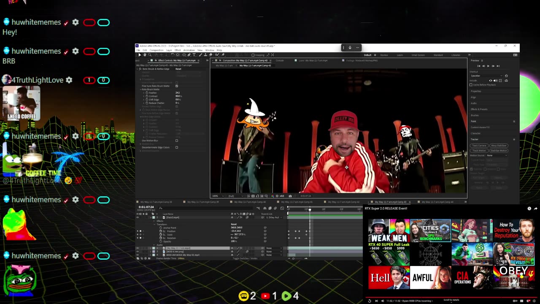
Task: Open the Motion Source dropdown
Action: point(497,155)
